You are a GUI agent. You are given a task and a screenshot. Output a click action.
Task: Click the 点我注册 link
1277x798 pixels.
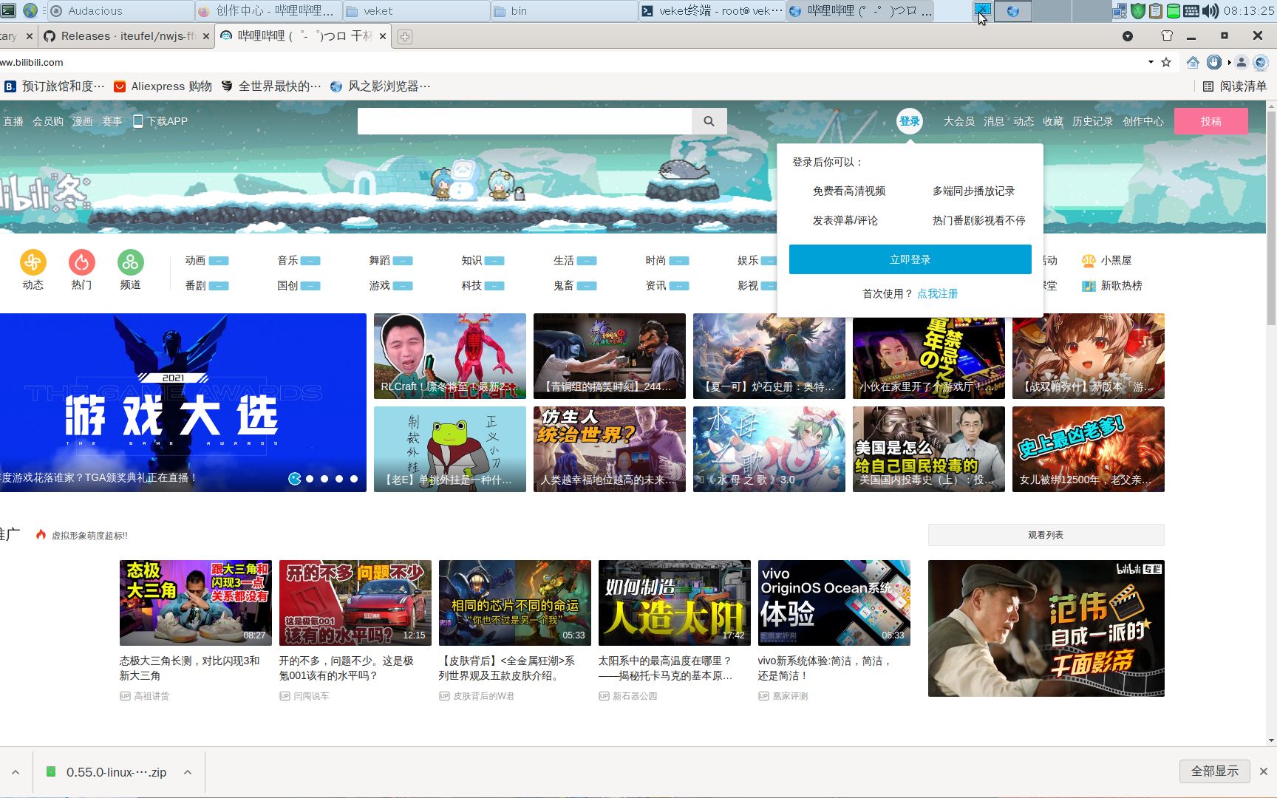pos(937,293)
